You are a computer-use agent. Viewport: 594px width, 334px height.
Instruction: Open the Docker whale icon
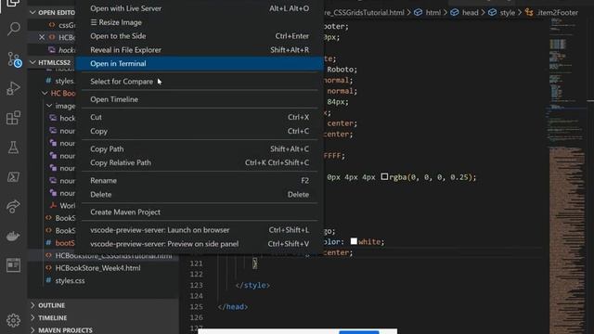click(14, 236)
